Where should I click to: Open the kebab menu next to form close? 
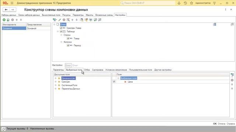pyautogui.click(x=225, y=10)
